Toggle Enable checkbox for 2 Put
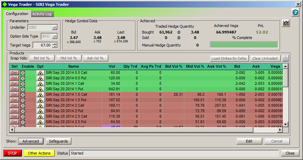This screenshot has height=160, width=303. click(x=23, y=111)
